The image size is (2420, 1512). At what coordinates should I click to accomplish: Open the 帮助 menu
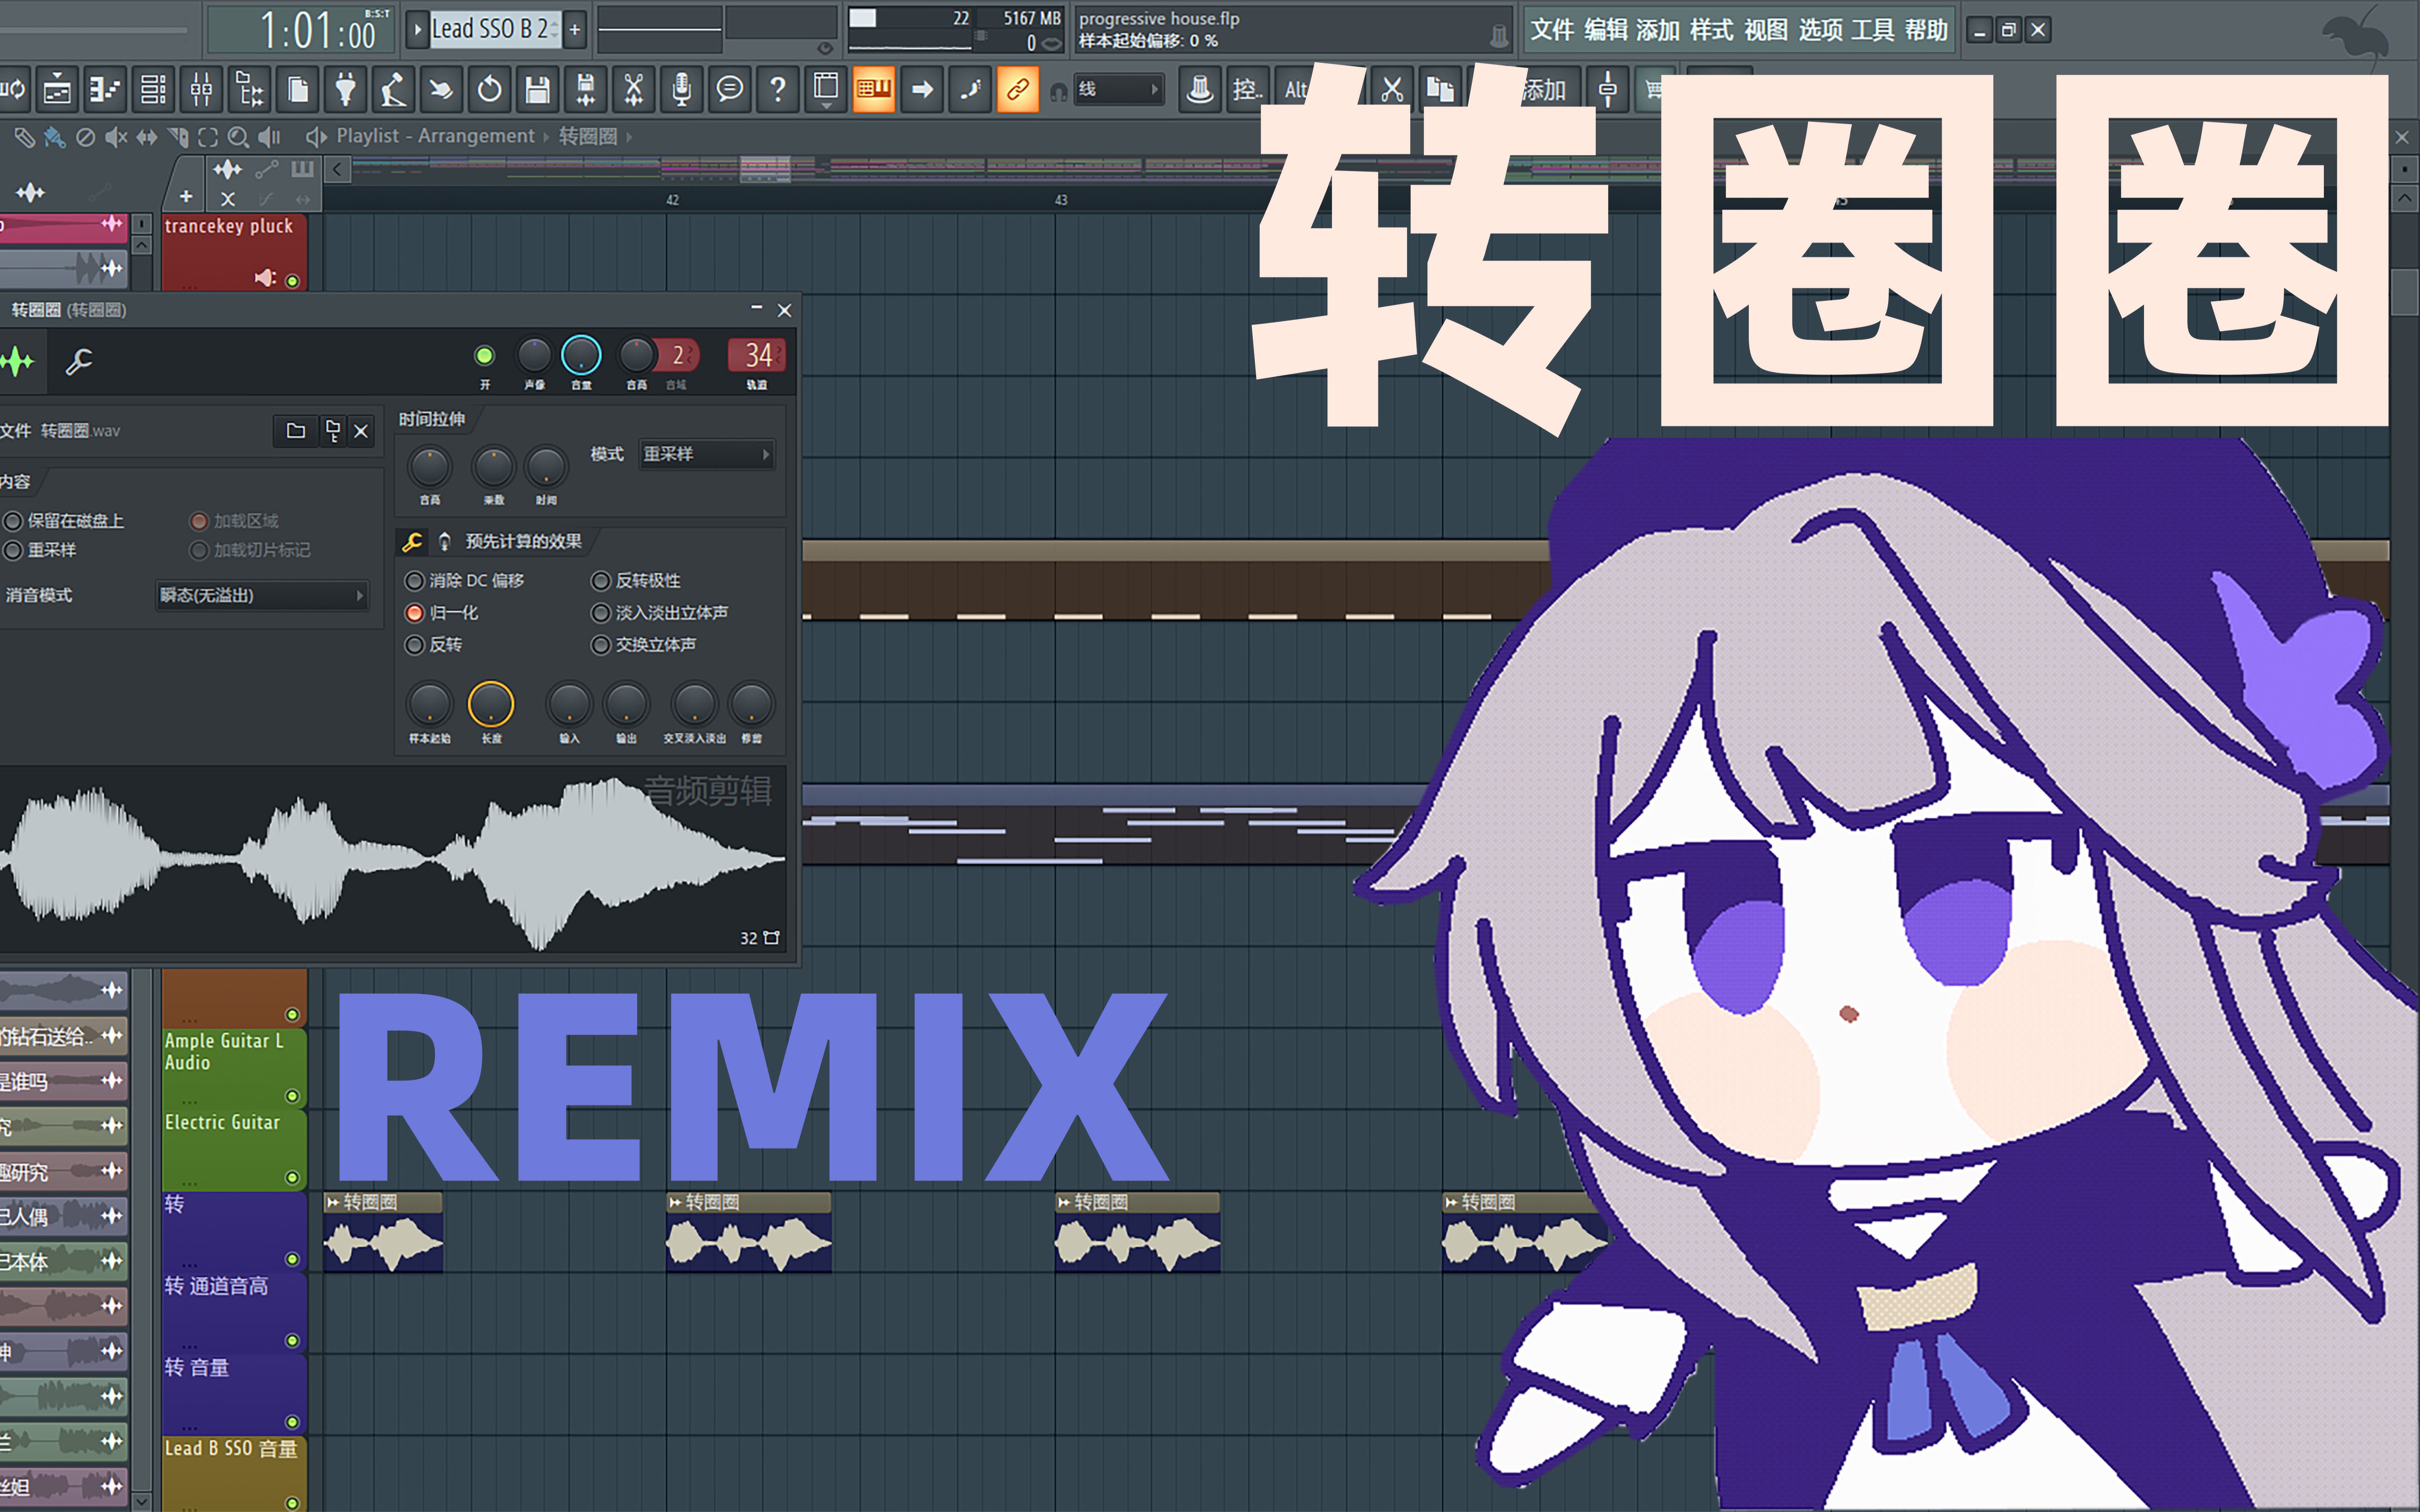tap(1926, 30)
